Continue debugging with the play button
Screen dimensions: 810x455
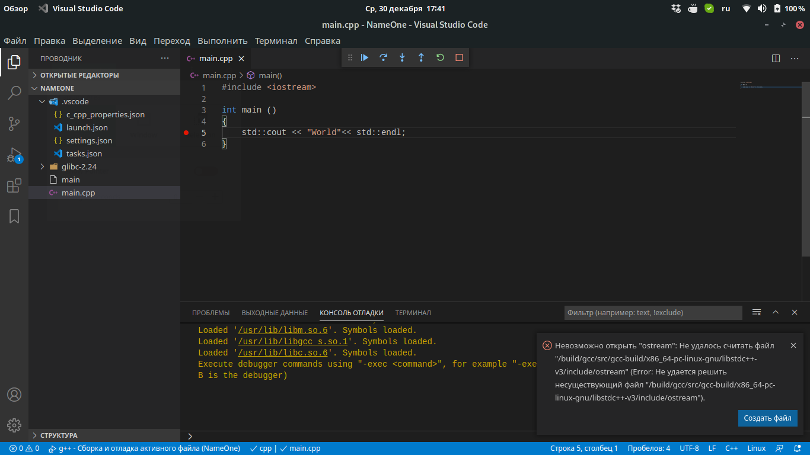click(365, 57)
